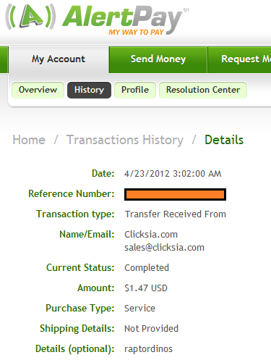Return to Transactions History breadcrumb
The width and height of the screenshot is (271, 360).
pyautogui.click(x=125, y=141)
